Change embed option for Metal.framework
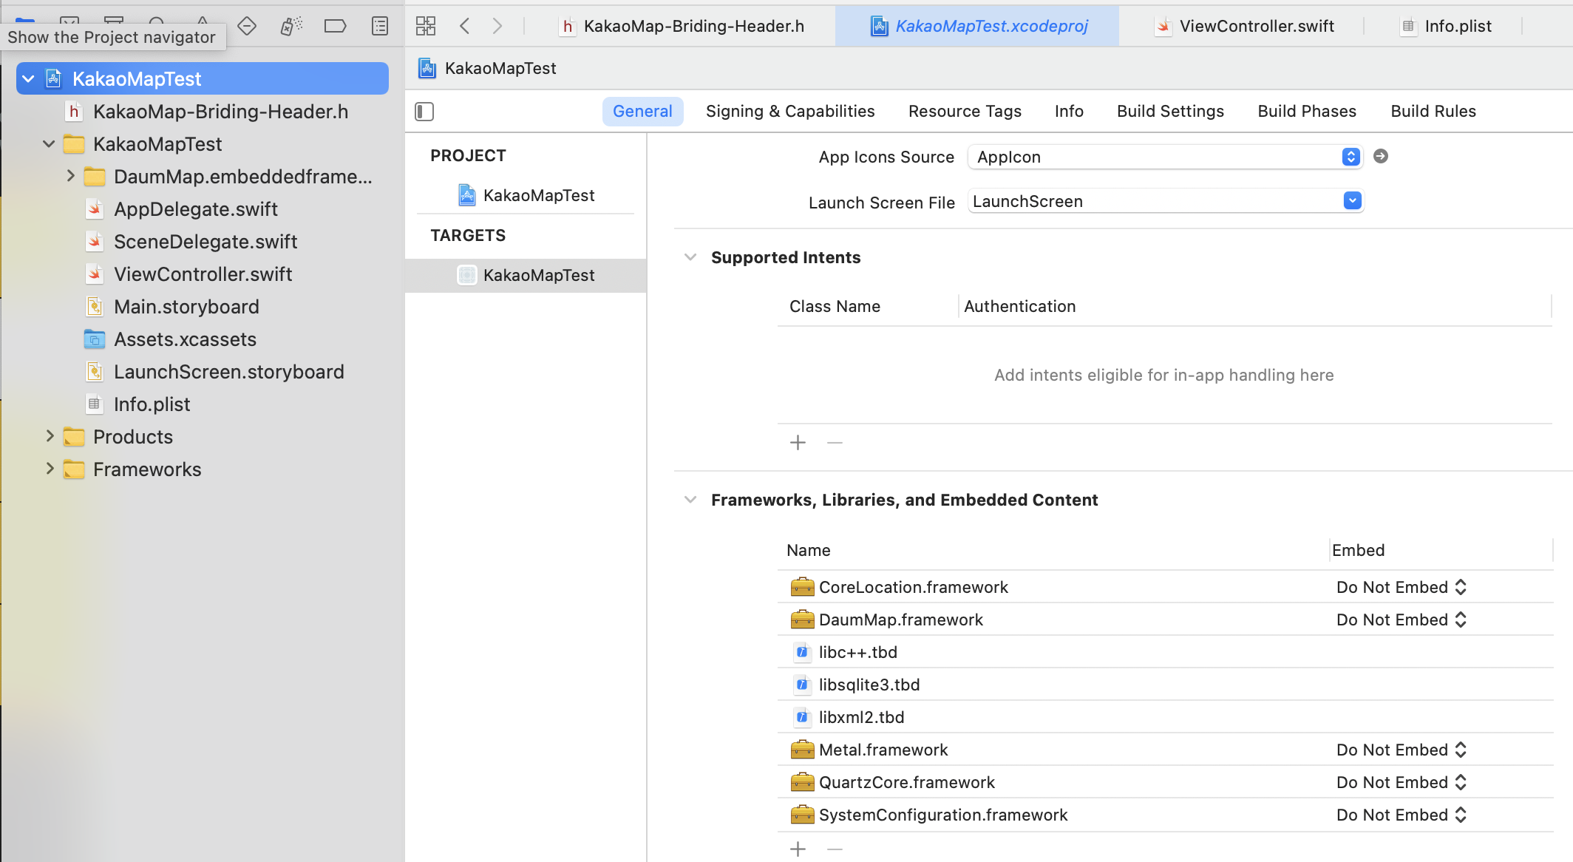1573x862 pixels. 1401,750
